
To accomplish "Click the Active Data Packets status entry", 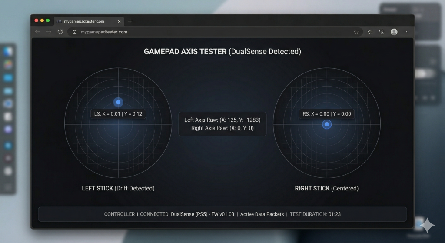I will coord(262,214).
